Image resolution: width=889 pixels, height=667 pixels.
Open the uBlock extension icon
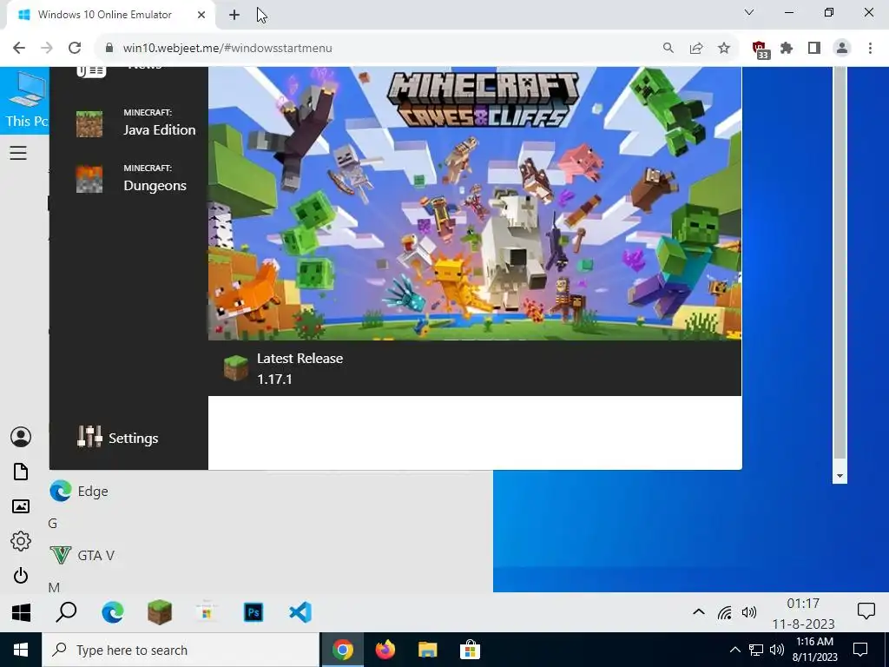point(761,50)
